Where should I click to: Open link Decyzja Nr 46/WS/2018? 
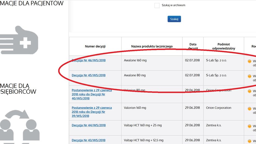[89, 60]
